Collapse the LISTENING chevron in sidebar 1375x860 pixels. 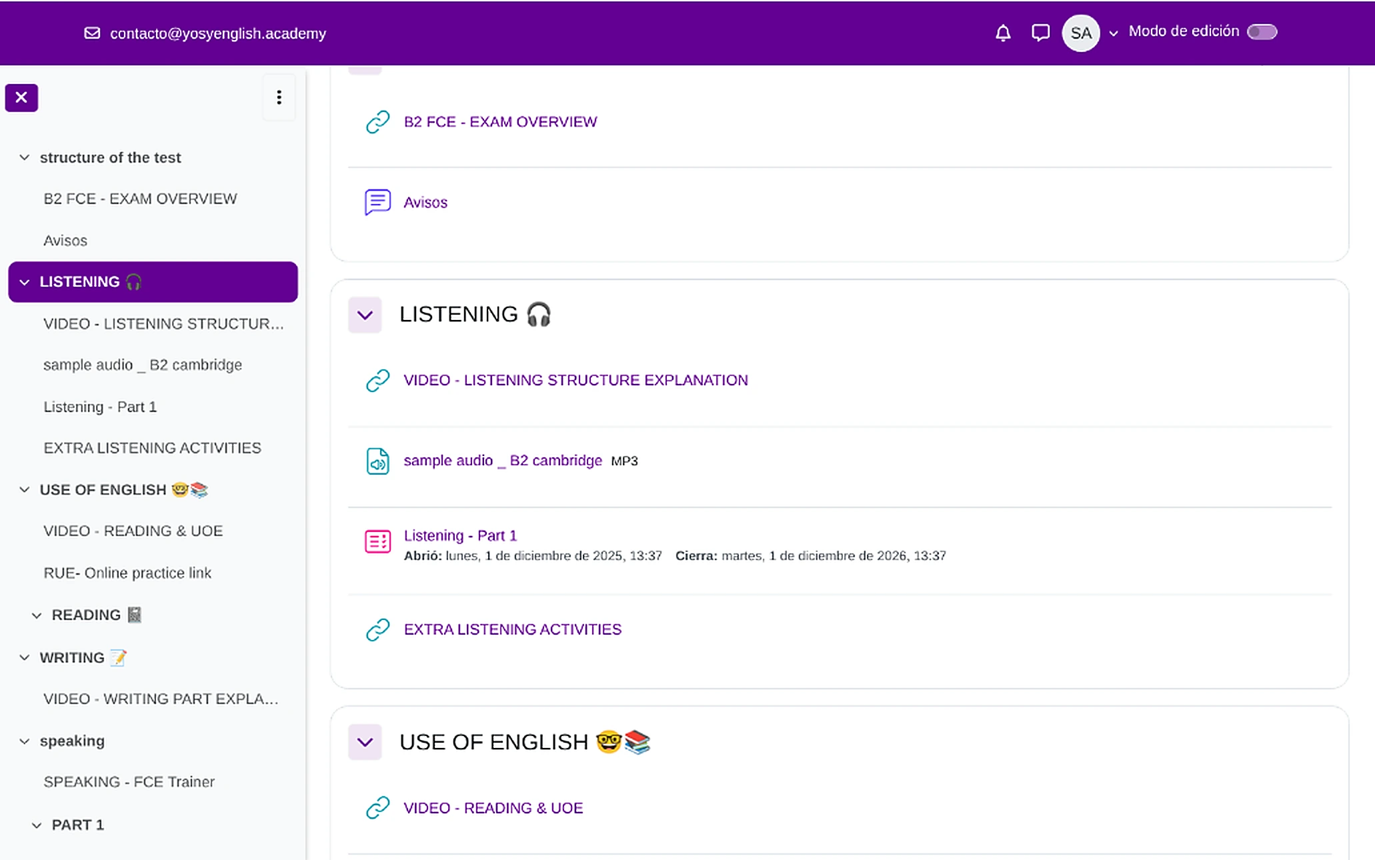pyautogui.click(x=25, y=282)
